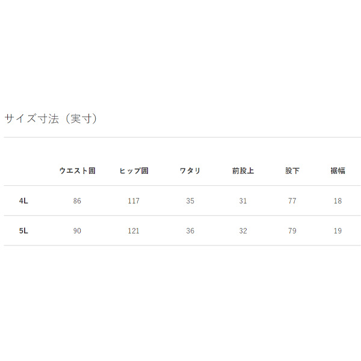Click the 4L inseam value 77
This screenshot has width=361, height=361.
pyautogui.click(x=292, y=201)
